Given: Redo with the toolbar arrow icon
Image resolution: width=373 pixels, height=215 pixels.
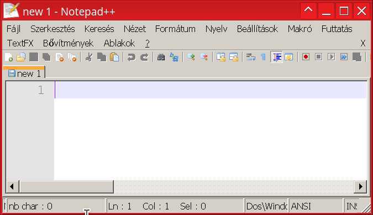Looking at the screenshot, I should [x=144, y=57].
